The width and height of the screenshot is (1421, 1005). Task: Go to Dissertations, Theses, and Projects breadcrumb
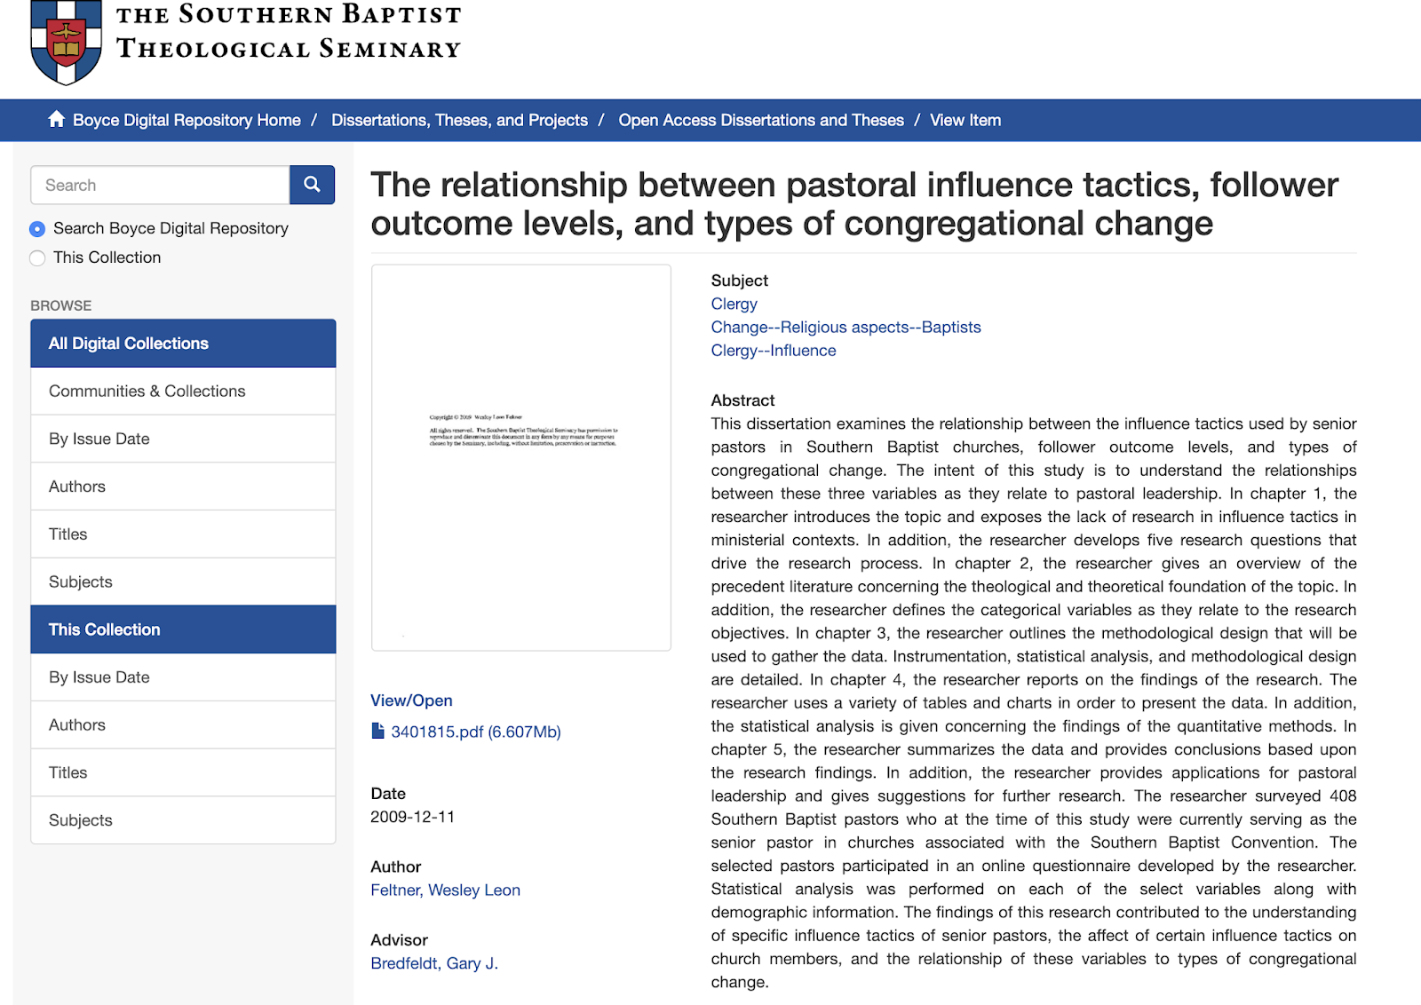(459, 120)
